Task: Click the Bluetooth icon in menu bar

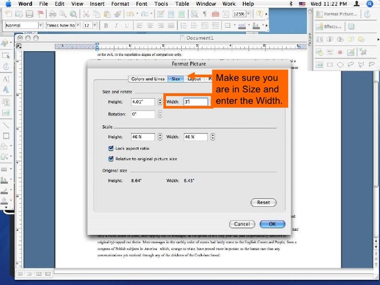Action: 291,4
